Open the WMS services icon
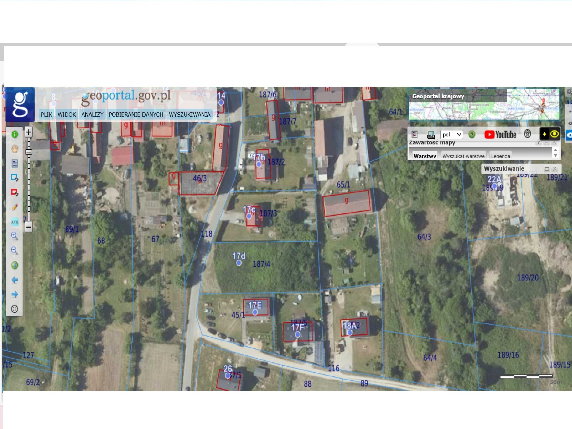Viewport: 572px width, 429px height. (431, 135)
